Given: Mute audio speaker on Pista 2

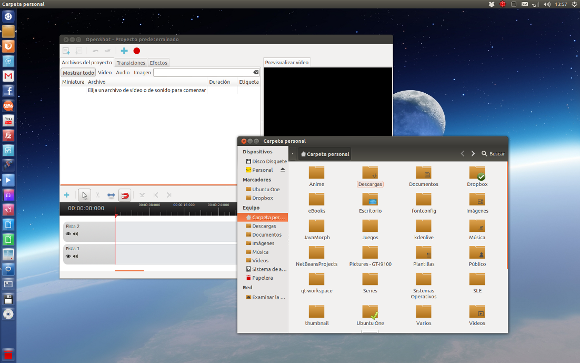Looking at the screenshot, I should (x=76, y=234).
